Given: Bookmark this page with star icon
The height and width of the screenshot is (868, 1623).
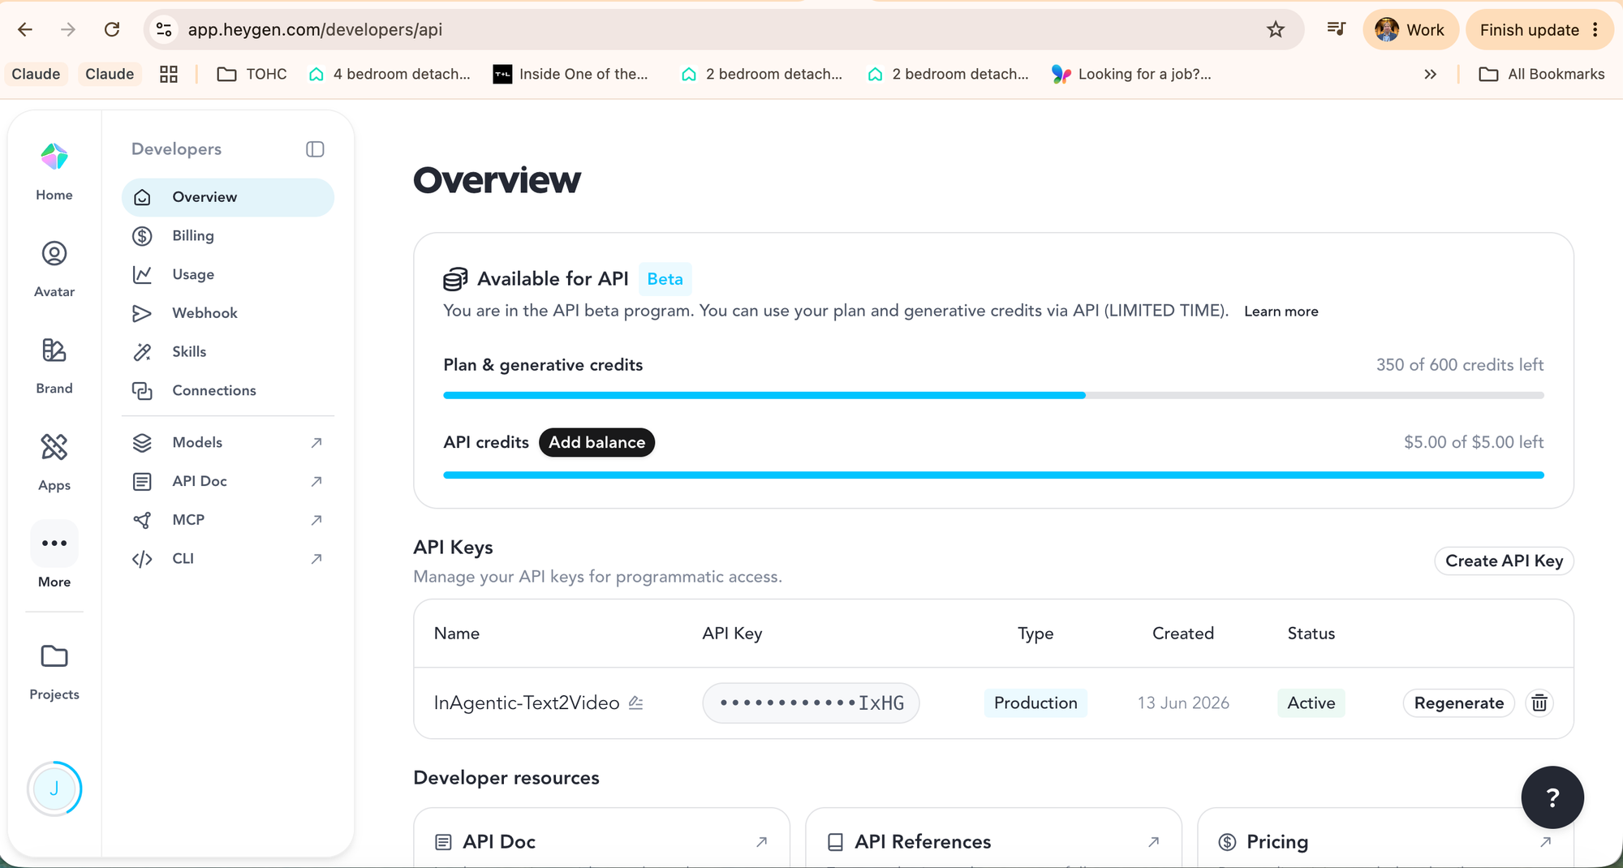Looking at the screenshot, I should tap(1276, 30).
